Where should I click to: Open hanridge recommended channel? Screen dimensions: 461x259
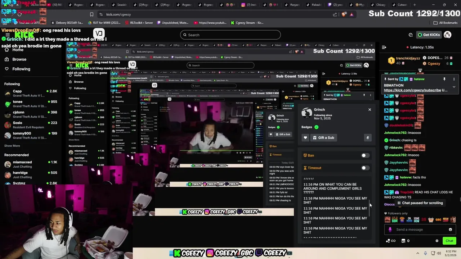pyautogui.click(x=31, y=174)
